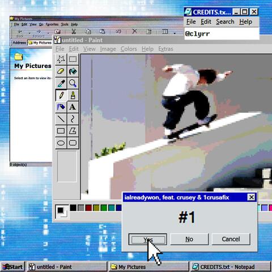The width and height of the screenshot is (272, 272).
Task: Switch to untitled - Paint taskbar button
Action: [x=67, y=267]
